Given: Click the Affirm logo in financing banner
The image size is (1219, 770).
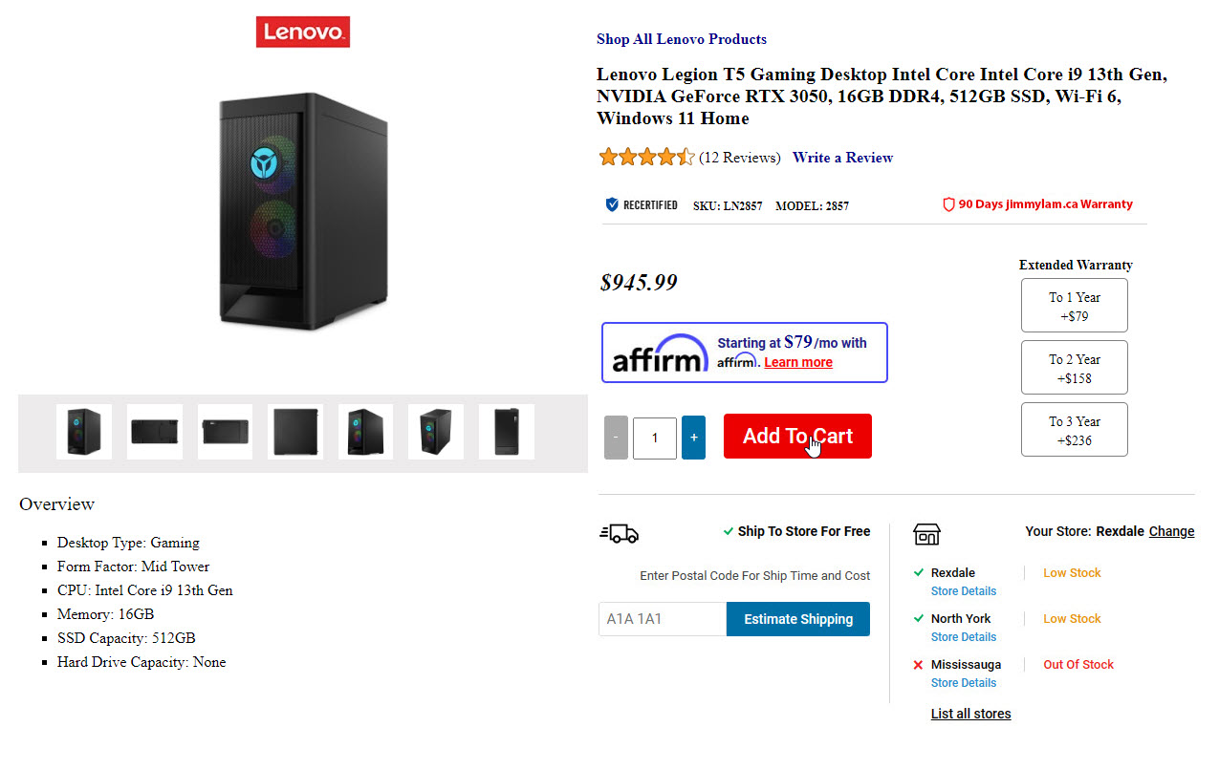Looking at the screenshot, I should [x=660, y=353].
